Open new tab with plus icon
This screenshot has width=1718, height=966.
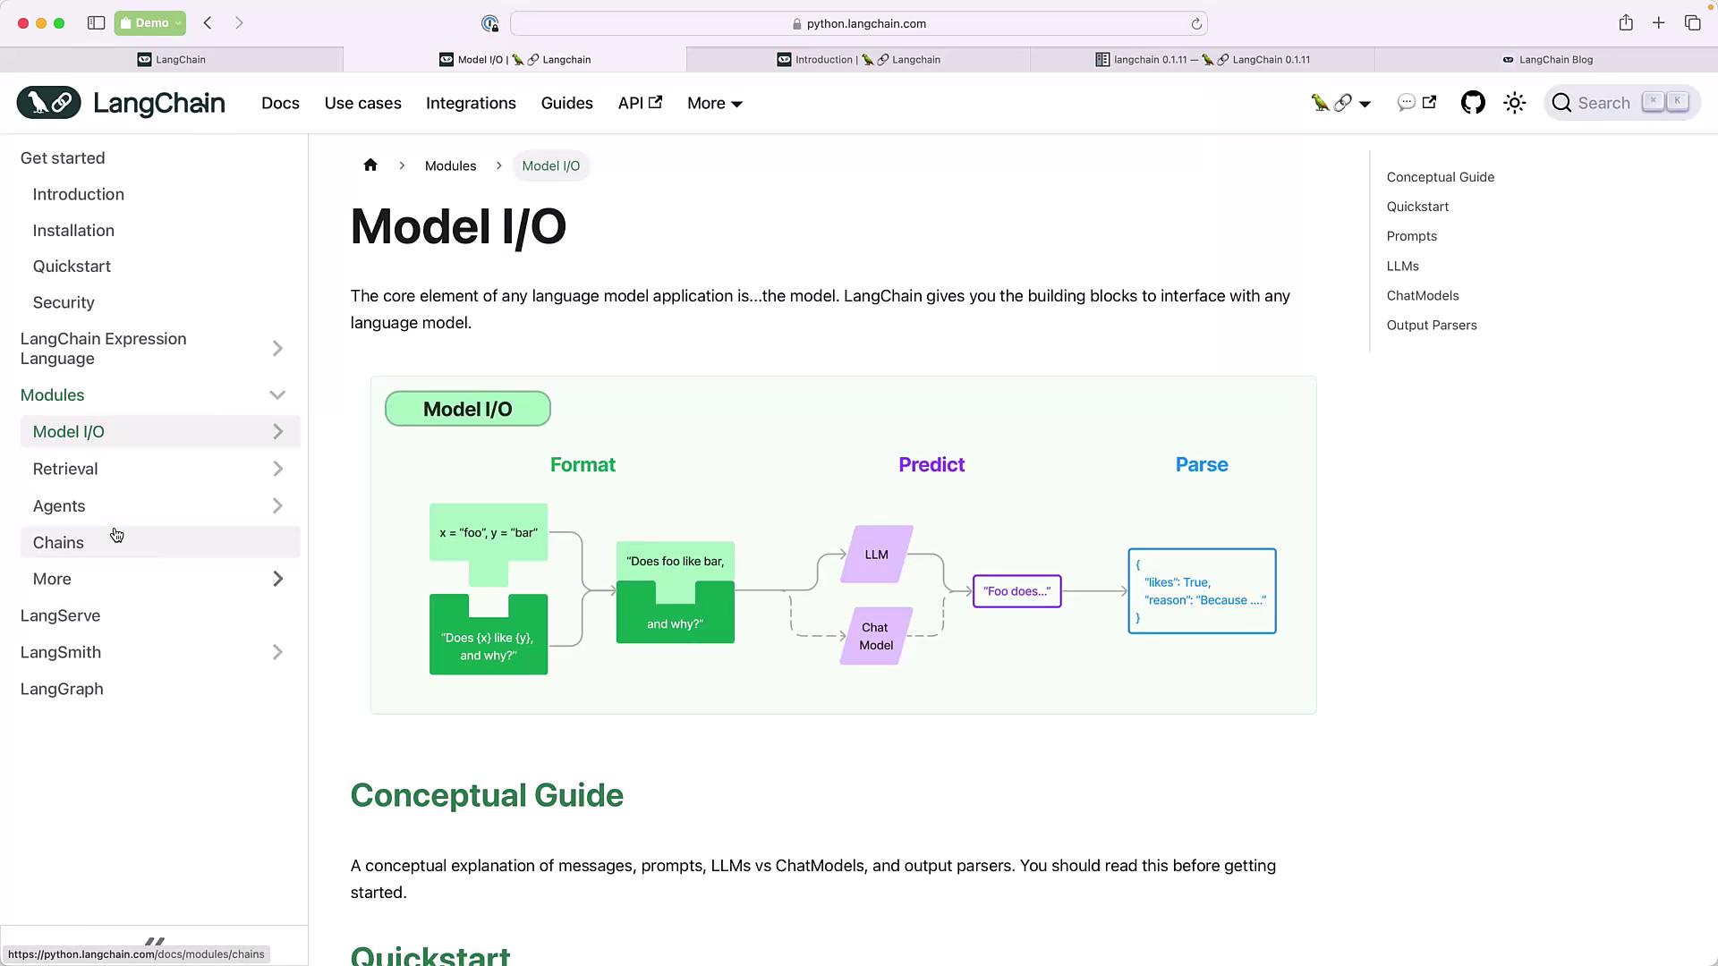1659,23
